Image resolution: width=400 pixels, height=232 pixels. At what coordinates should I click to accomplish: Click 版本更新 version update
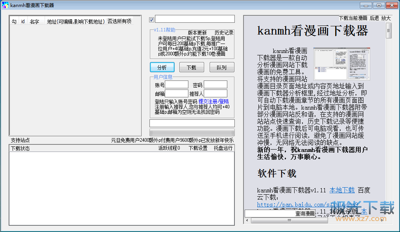(197, 33)
